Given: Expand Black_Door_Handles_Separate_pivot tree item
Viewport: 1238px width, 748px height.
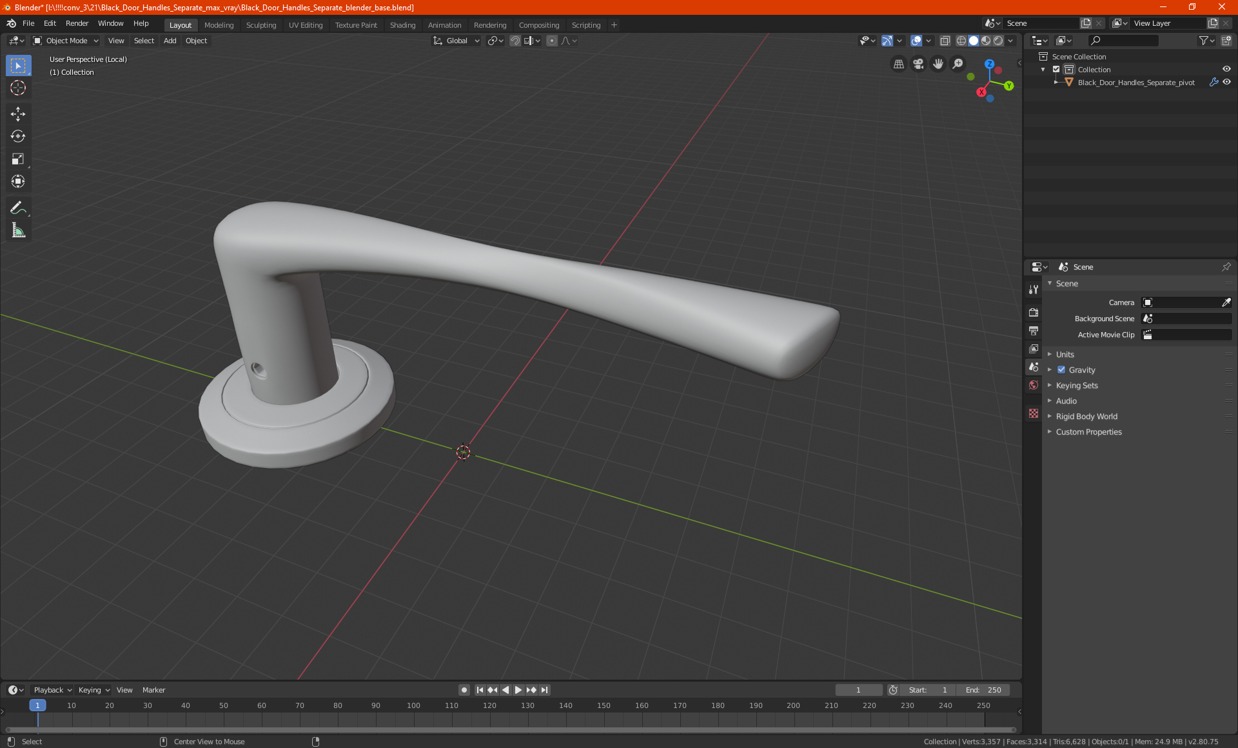Looking at the screenshot, I should pyautogui.click(x=1056, y=83).
